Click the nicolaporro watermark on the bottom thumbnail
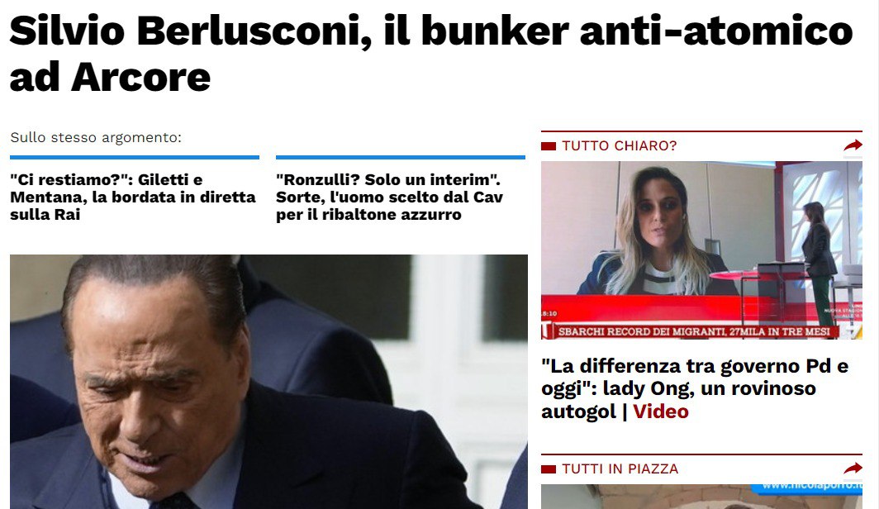Image resolution: width=879 pixels, height=509 pixels. click(810, 487)
